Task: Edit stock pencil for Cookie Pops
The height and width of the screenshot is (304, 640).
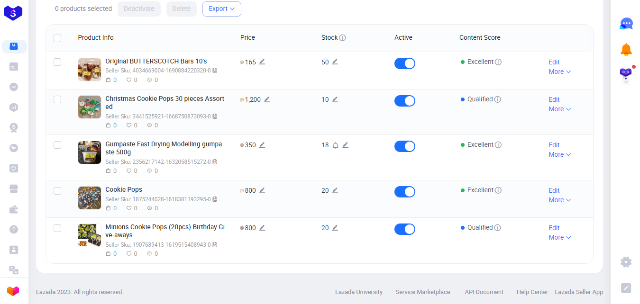Action: pyautogui.click(x=335, y=190)
